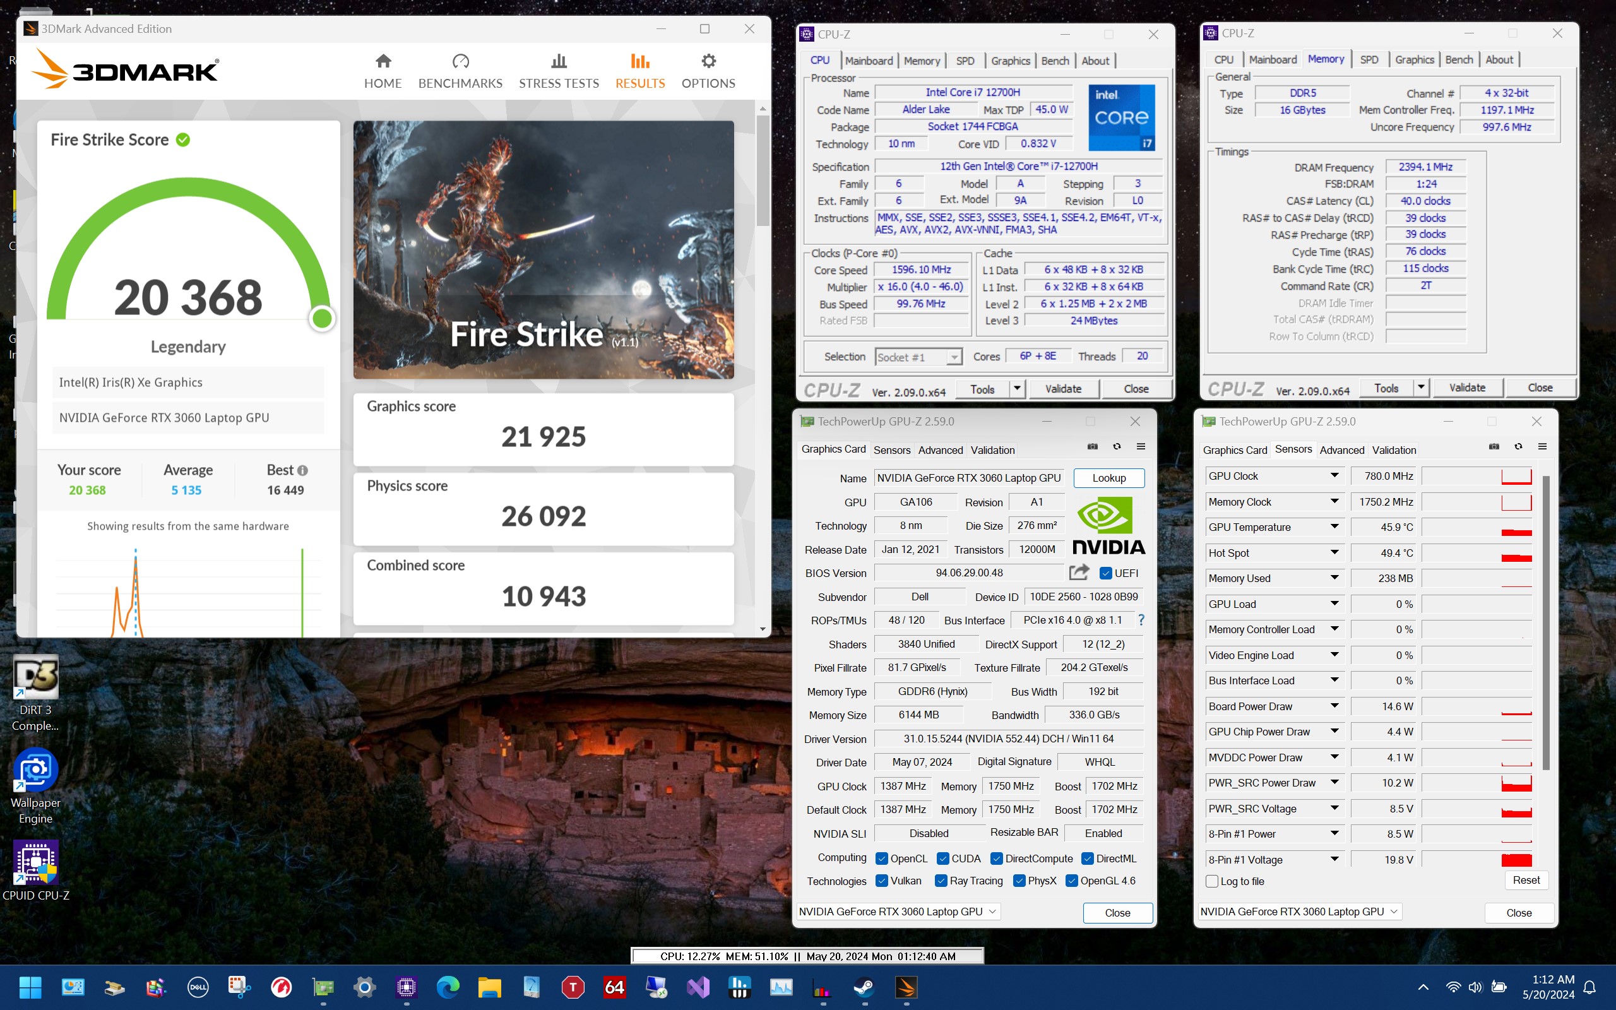1616x1010 pixels.
Task: Click Validate in CPU-Z CPU window
Action: pos(1063,388)
